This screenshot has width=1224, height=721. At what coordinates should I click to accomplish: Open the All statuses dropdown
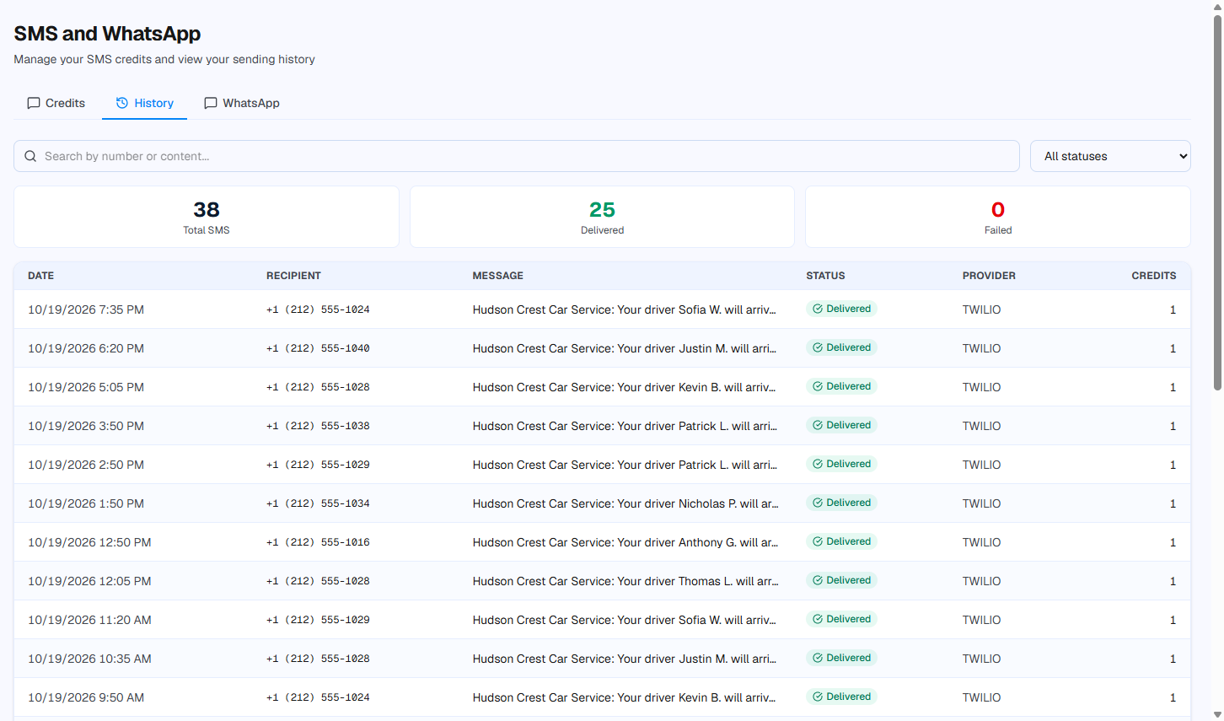(x=1110, y=156)
